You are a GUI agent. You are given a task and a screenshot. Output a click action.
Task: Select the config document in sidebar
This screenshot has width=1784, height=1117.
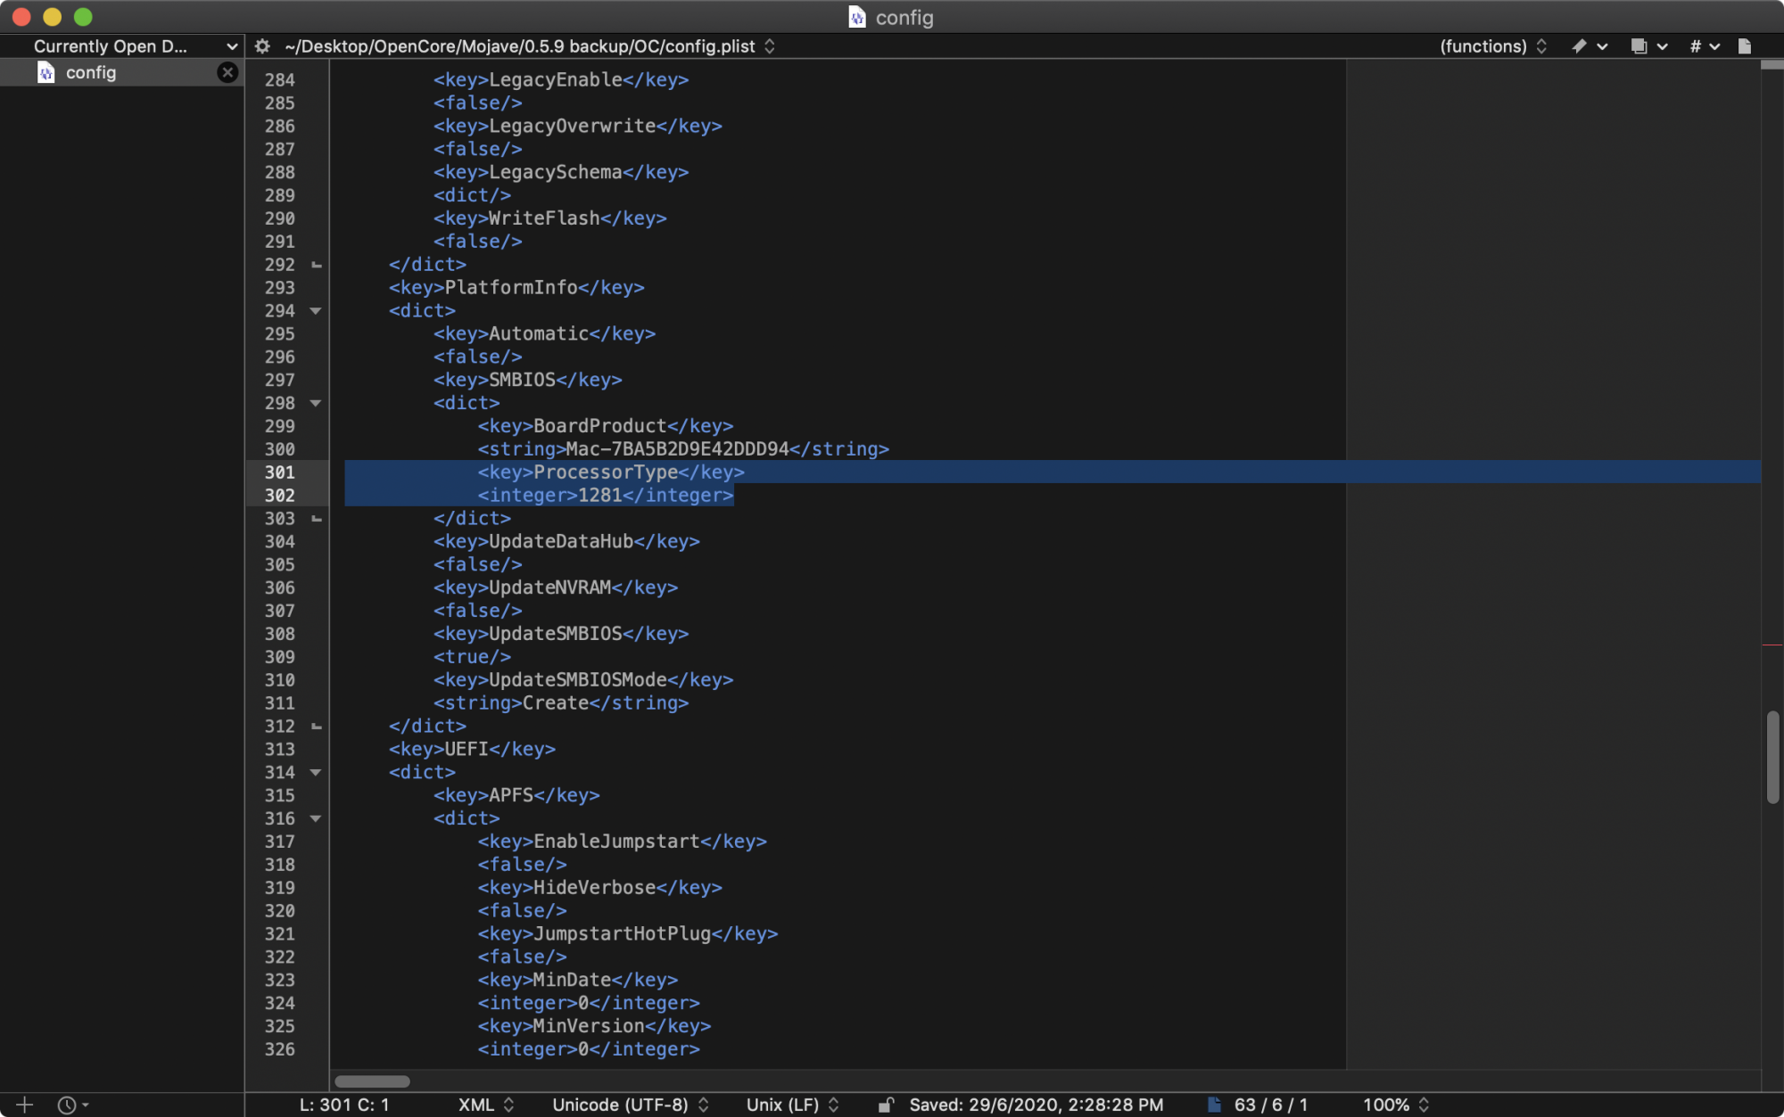90,73
